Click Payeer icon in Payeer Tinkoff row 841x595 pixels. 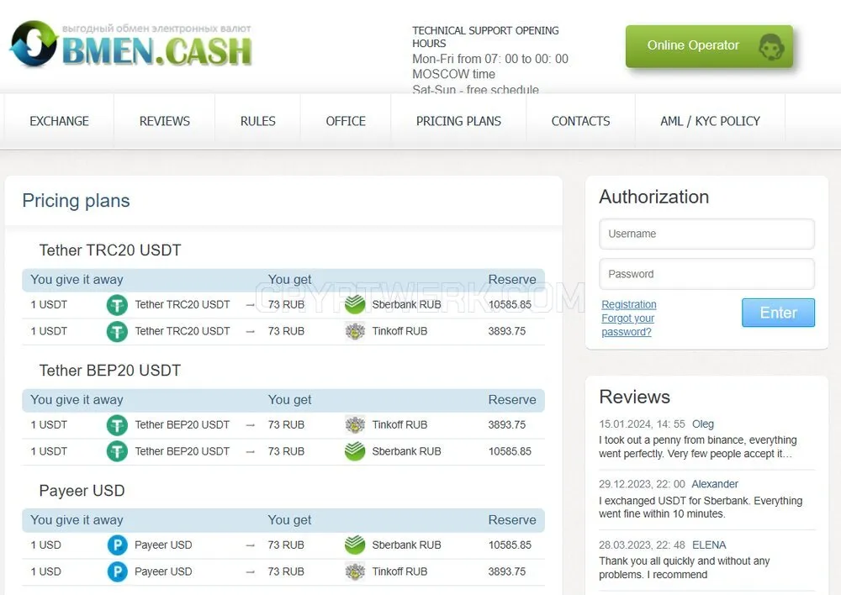117,572
